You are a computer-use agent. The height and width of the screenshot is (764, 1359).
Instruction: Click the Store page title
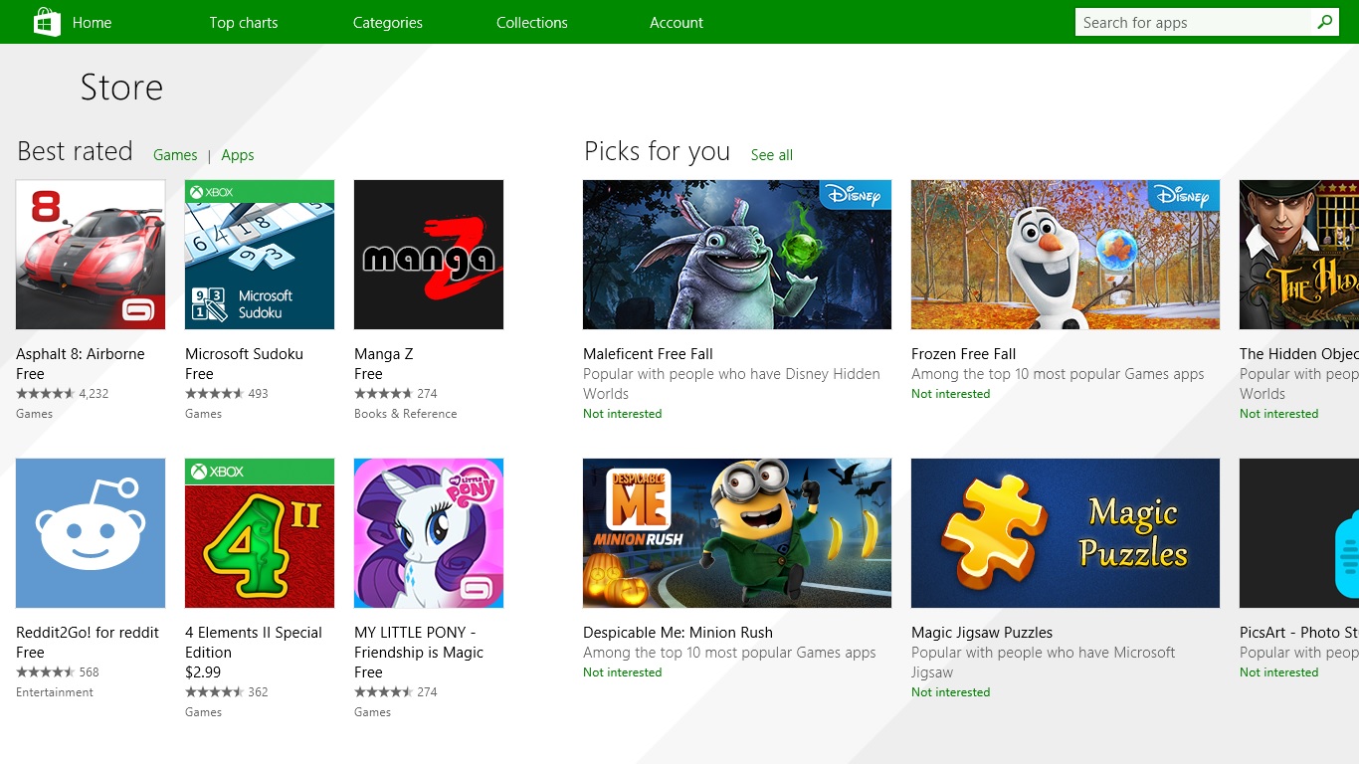[x=121, y=88]
